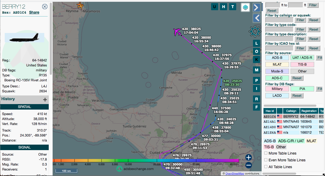Screen dimensions: 325x176
Task: Toggle the ADS-B source filter
Action: point(277,58)
